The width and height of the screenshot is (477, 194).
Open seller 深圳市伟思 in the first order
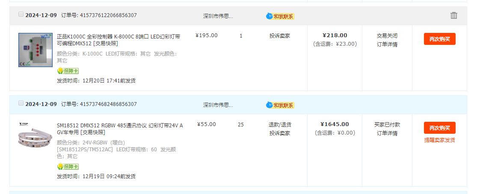tap(218, 16)
